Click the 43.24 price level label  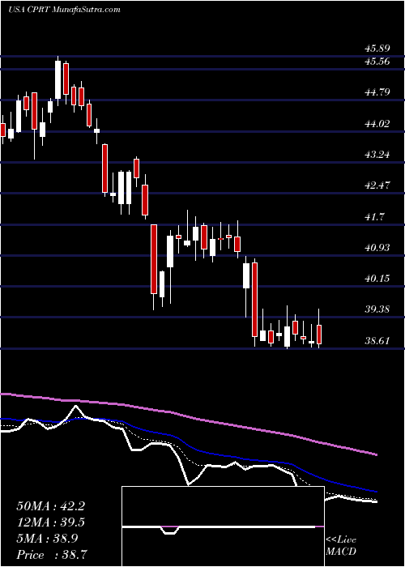coord(377,155)
